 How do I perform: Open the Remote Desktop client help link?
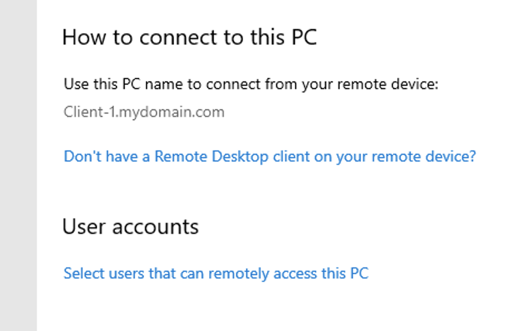[x=269, y=157]
